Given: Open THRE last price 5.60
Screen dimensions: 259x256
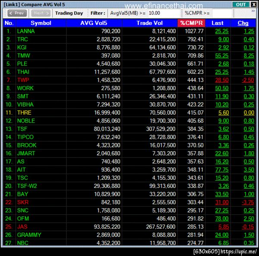Looking at the screenshot, I should point(224,112).
